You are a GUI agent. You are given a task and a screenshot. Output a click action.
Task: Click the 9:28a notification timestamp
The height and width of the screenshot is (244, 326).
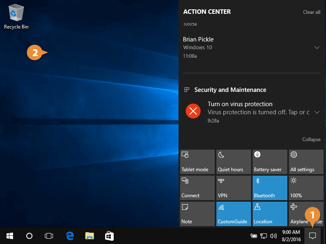tap(213, 121)
